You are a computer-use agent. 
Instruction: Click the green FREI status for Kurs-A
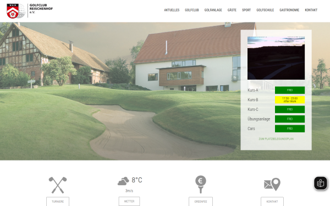coord(290,90)
